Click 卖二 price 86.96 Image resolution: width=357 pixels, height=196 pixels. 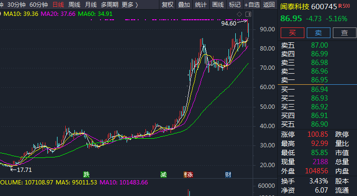click(x=319, y=71)
